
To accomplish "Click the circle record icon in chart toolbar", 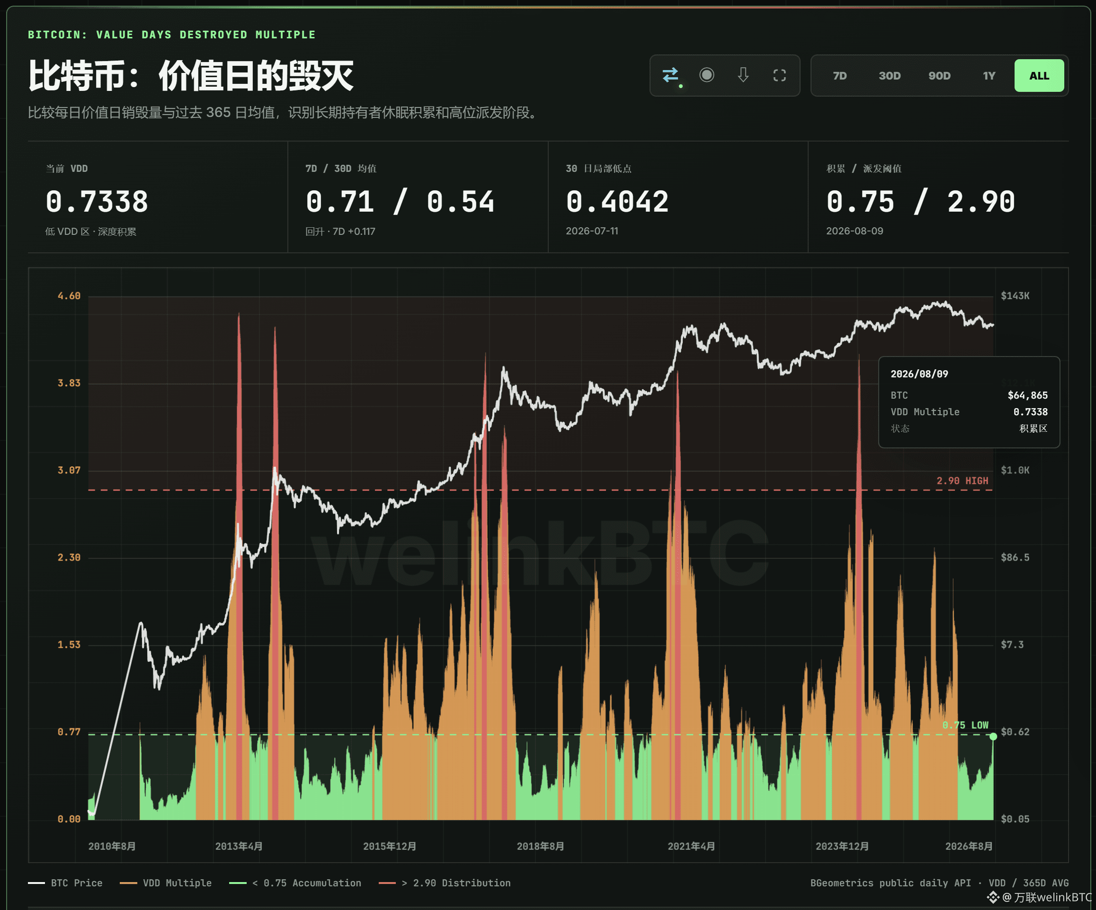I will click(x=707, y=75).
